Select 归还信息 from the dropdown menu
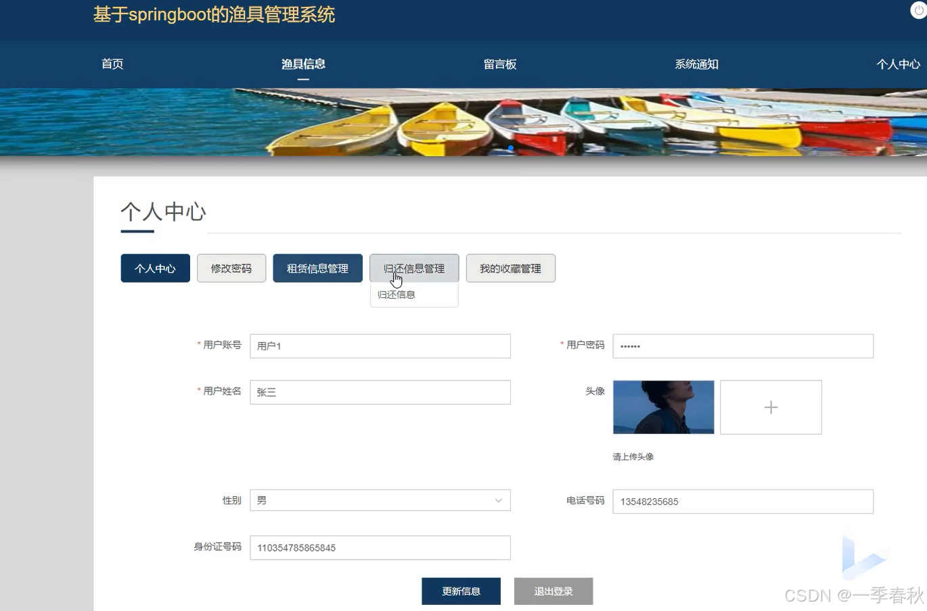927x611 pixels. [x=397, y=294]
